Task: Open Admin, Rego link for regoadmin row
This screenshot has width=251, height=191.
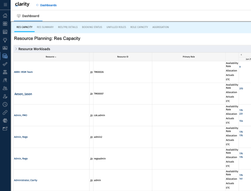Action: [x=21, y=158]
